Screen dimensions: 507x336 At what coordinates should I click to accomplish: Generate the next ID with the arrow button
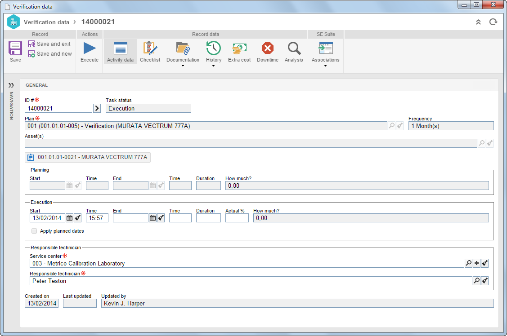pyautogui.click(x=97, y=108)
